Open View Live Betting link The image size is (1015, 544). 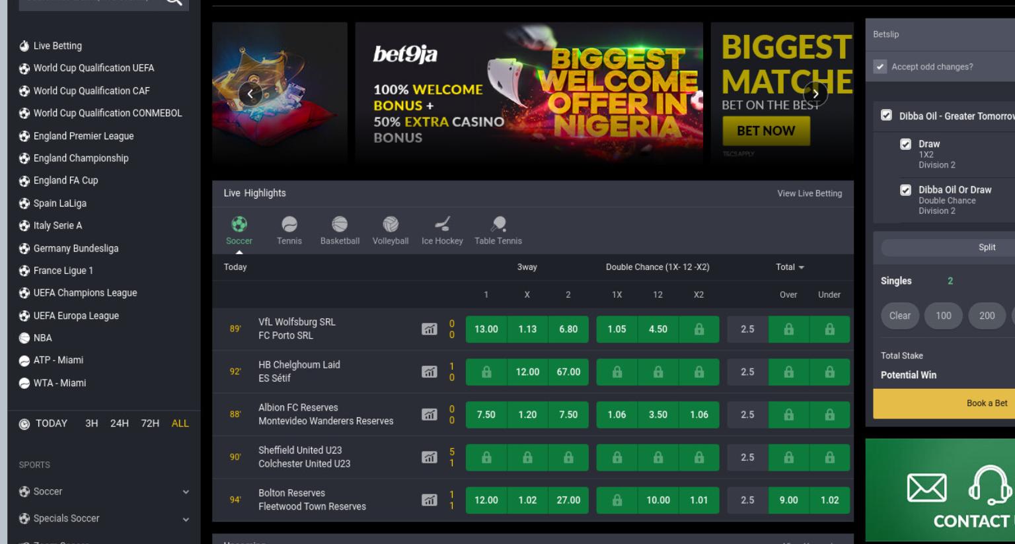809,193
